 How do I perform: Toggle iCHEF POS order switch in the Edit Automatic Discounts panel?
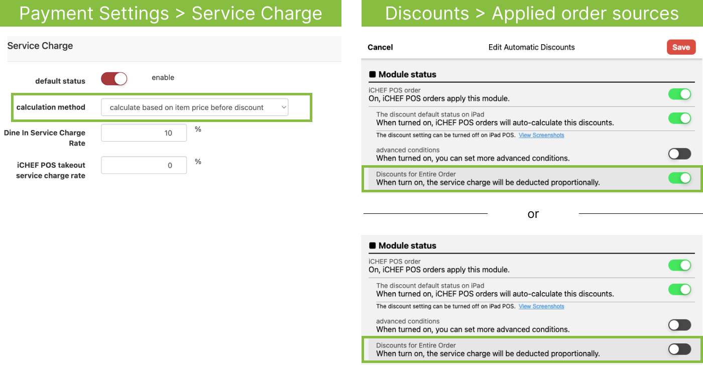[x=679, y=94]
